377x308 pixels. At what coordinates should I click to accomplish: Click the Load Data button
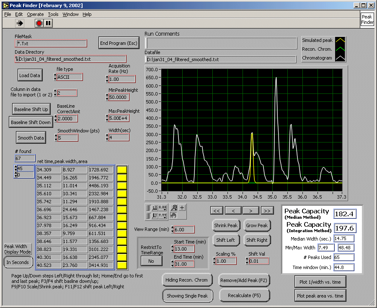(x=30, y=75)
